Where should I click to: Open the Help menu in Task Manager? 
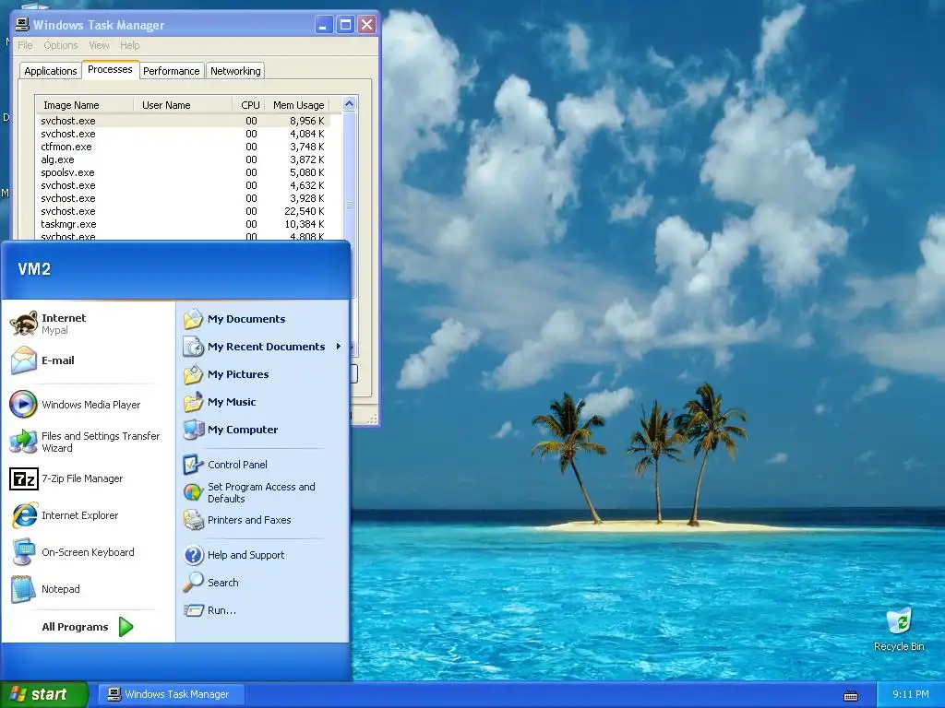click(x=129, y=45)
